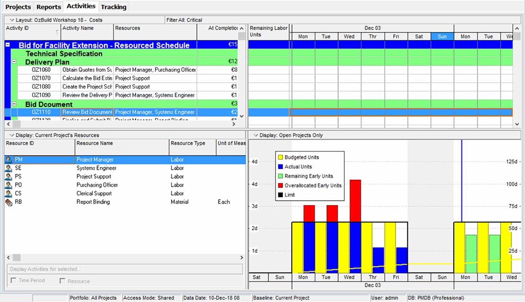Collapse the Bid for Facility Extension group
525x302 pixels.
pos(7,45)
